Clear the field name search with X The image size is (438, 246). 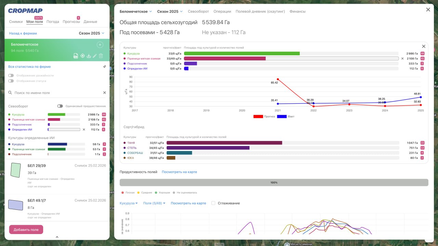[x=105, y=93]
